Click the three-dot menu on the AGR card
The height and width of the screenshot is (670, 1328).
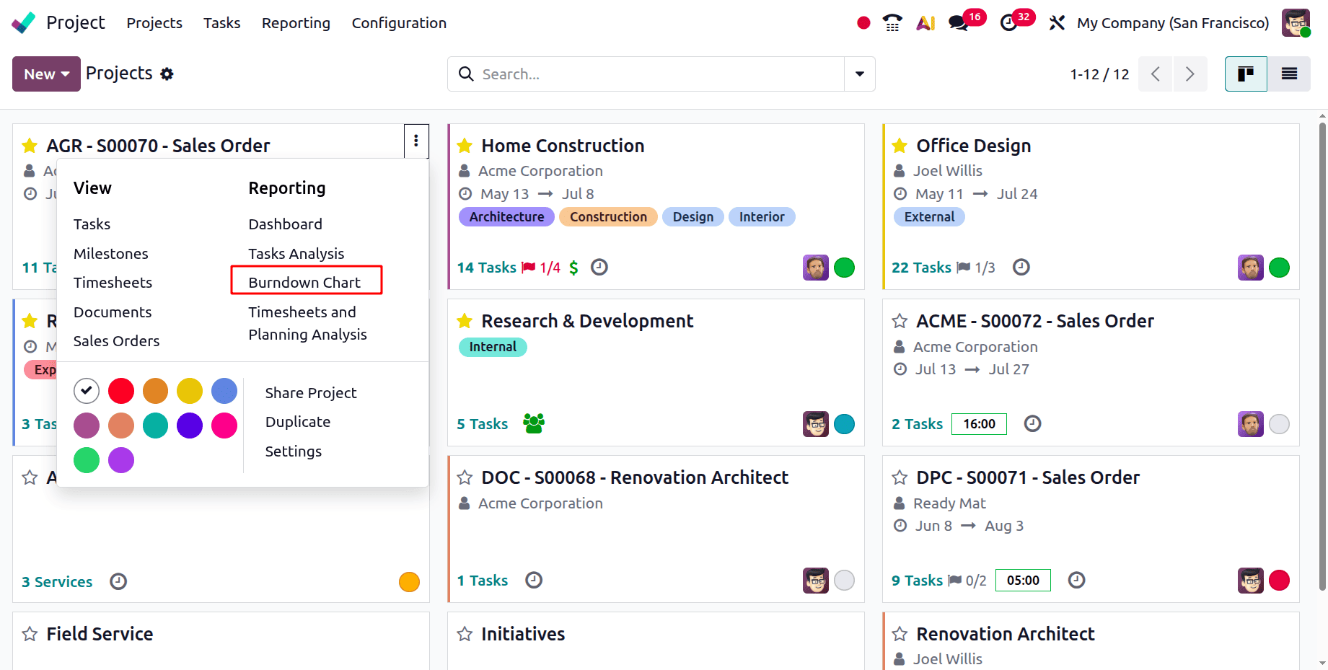coord(416,141)
